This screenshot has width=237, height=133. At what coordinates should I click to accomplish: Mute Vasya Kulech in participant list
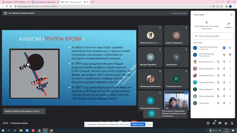(218, 103)
